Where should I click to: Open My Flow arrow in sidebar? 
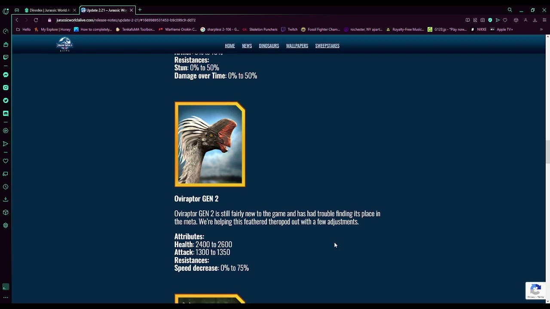click(6, 144)
